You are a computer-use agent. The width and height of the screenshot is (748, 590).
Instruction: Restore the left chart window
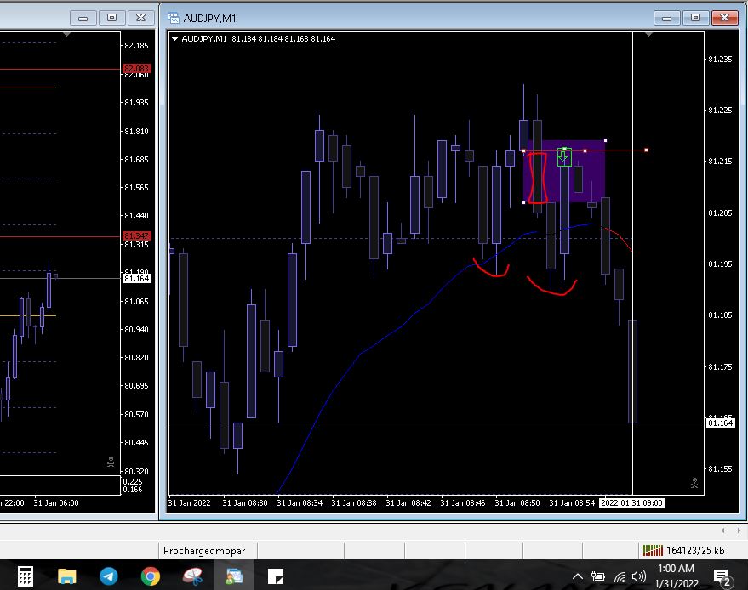click(x=111, y=18)
